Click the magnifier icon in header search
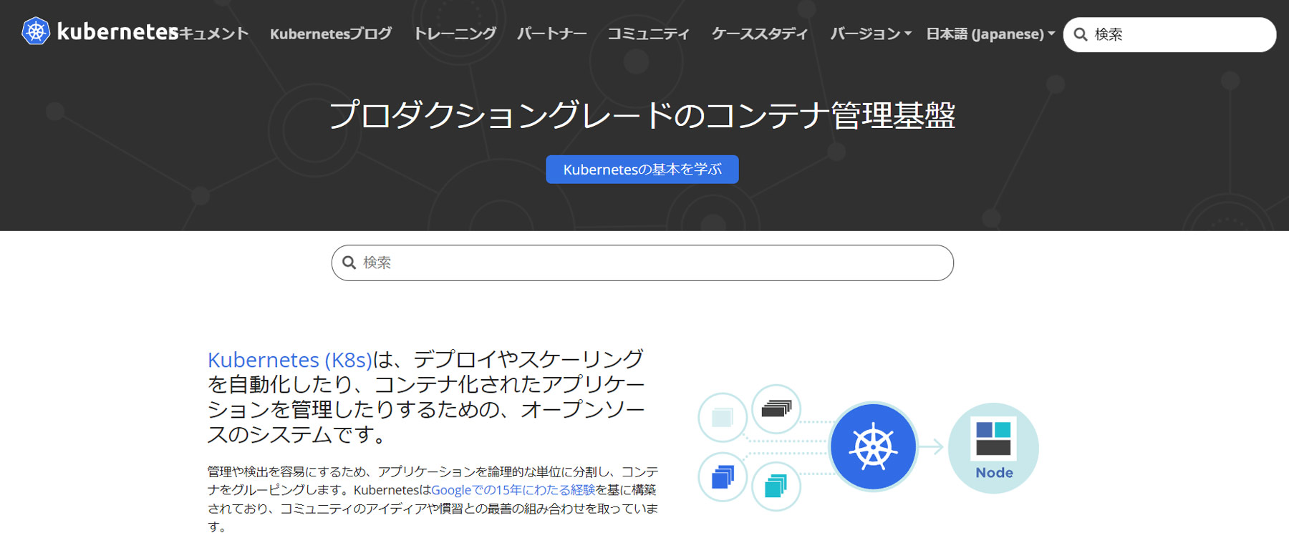 coord(1081,34)
